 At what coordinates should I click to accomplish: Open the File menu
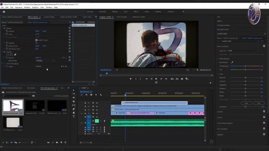tap(2, 8)
